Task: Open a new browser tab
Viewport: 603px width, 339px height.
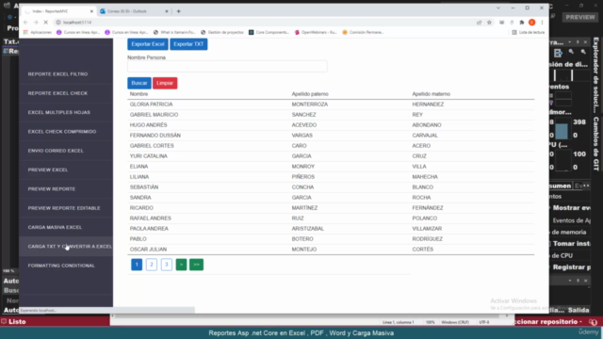Action: coord(178,11)
